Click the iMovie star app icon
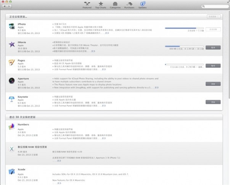230x185 pixels. coord(12,45)
